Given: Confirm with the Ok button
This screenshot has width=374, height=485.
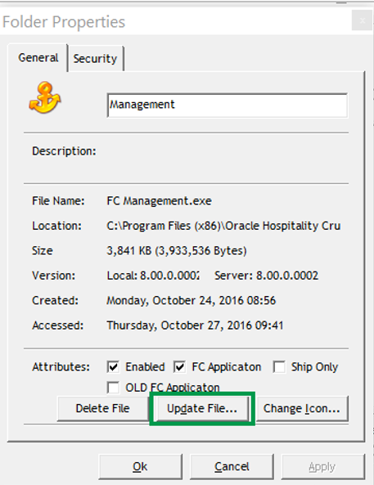Looking at the screenshot, I should (x=140, y=466).
